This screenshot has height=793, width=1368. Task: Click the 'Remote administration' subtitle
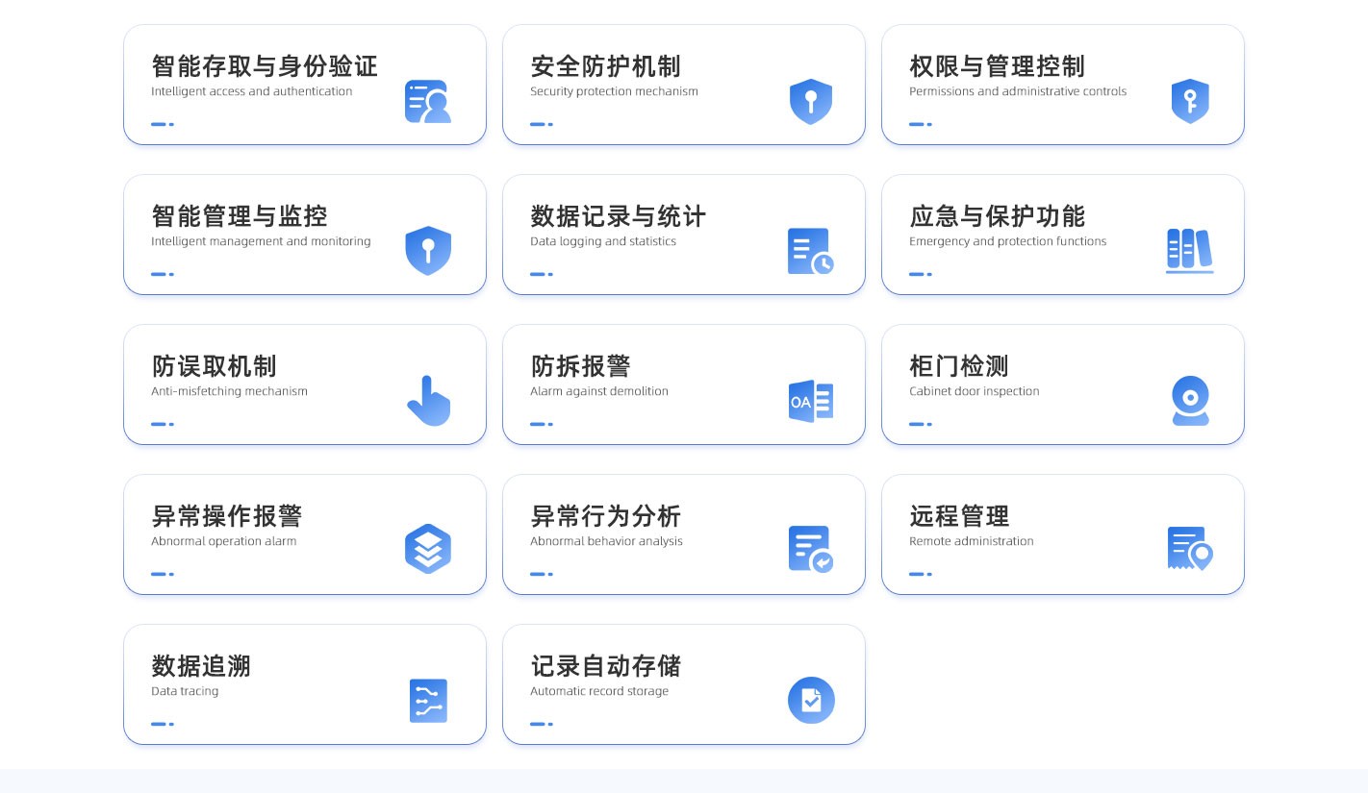[x=971, y=541]
